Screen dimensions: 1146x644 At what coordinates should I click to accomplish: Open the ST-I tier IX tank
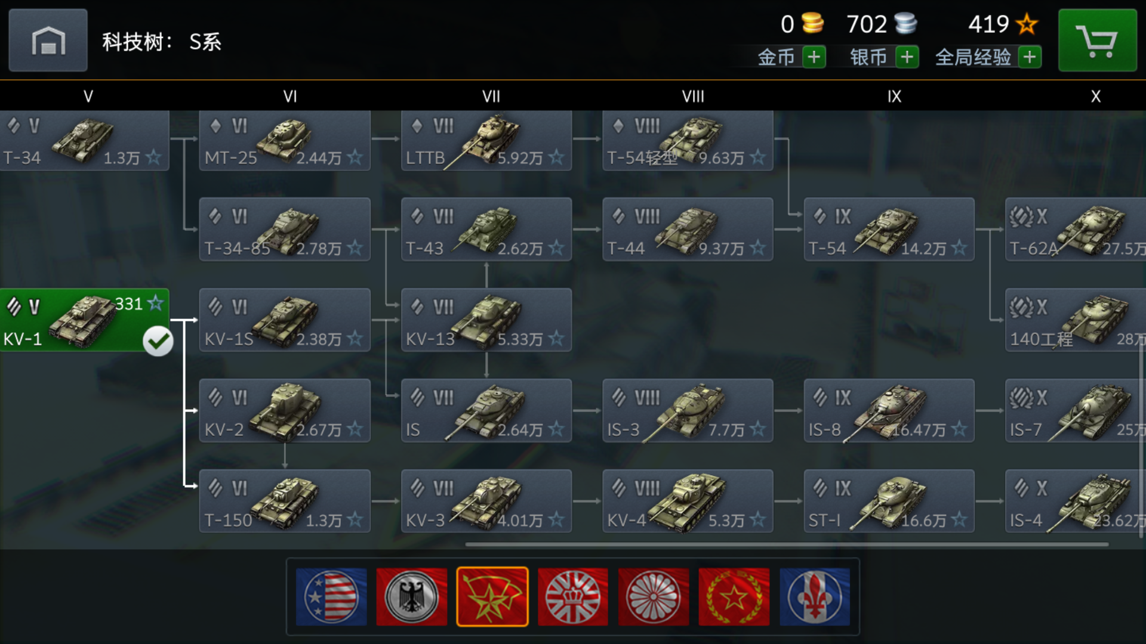click(889, 501)
